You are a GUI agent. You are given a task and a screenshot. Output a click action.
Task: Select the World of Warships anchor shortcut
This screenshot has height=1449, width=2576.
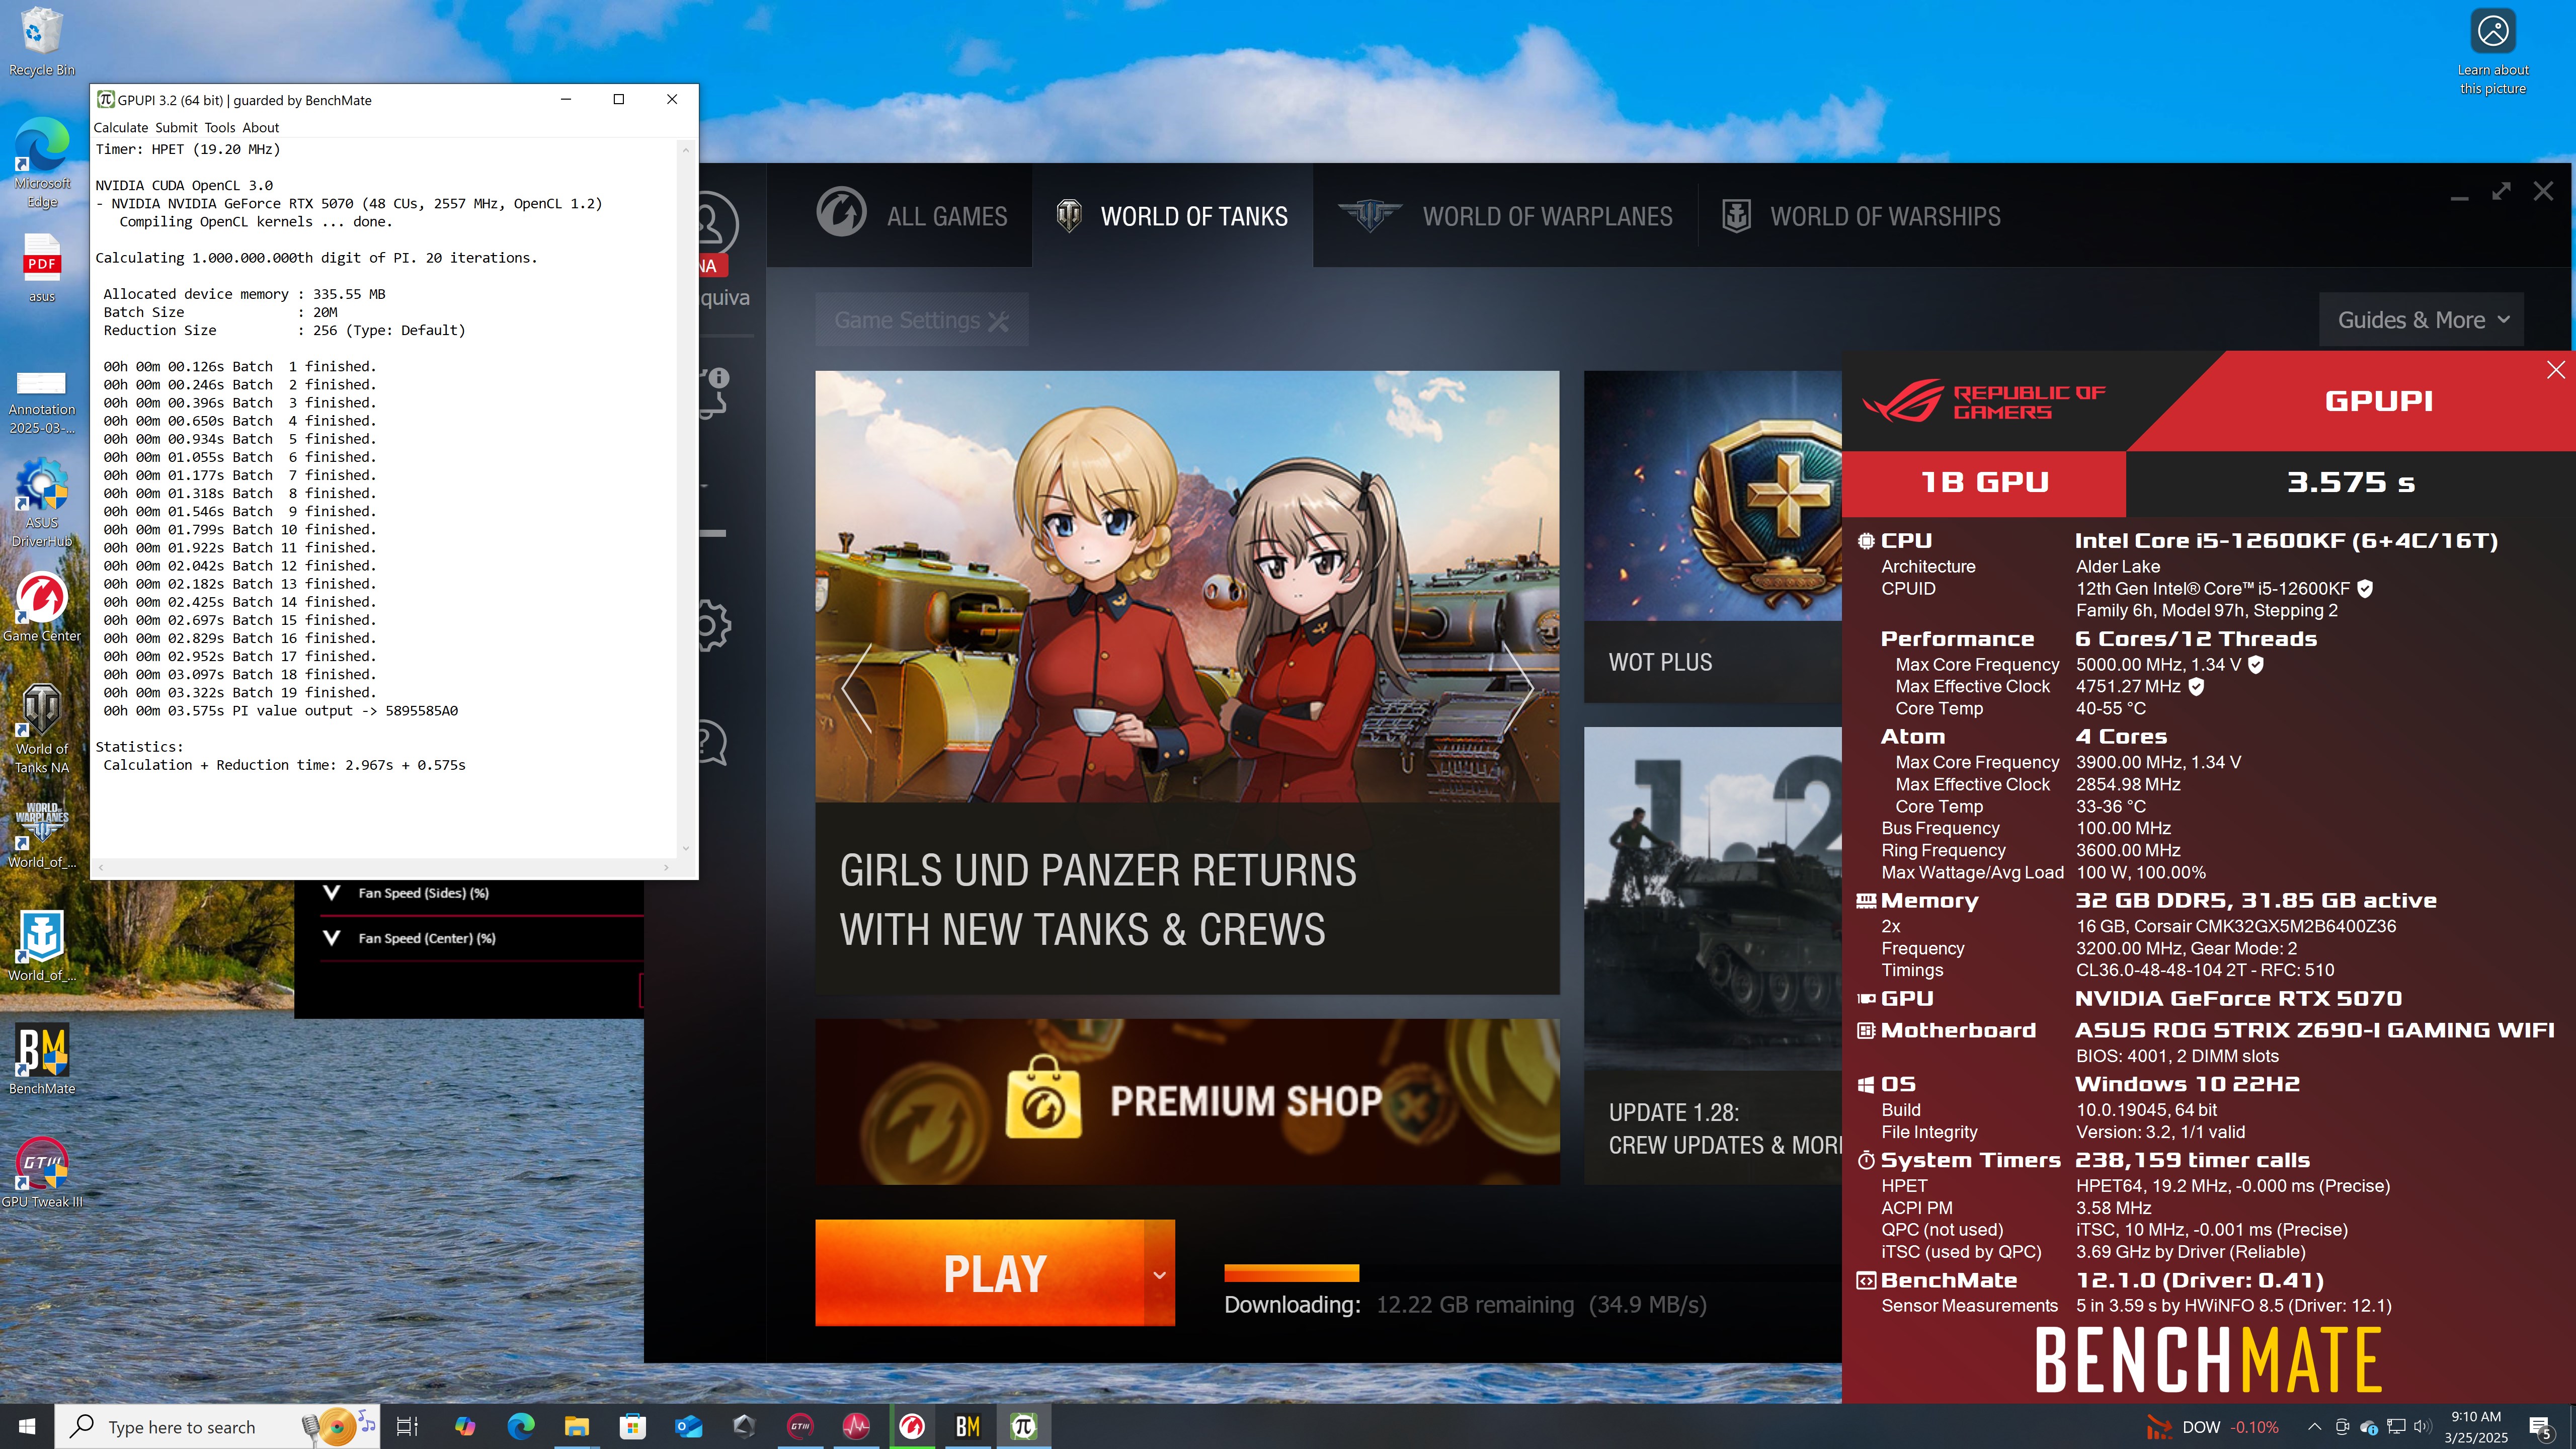click(x=41, y=946)
